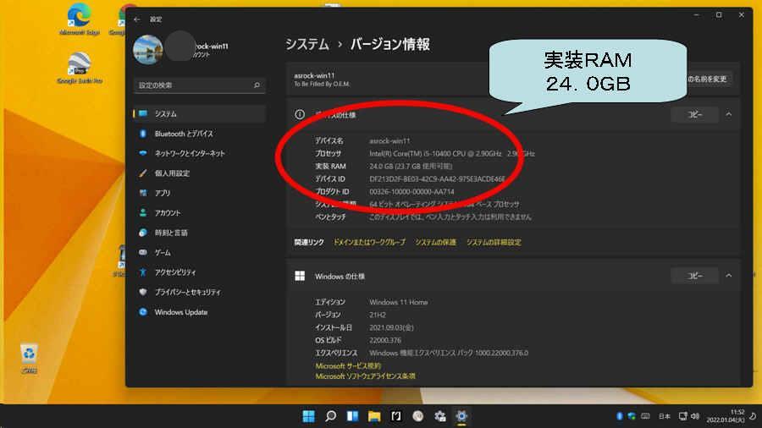Click the Bluetooth icon in system tray

620,416
